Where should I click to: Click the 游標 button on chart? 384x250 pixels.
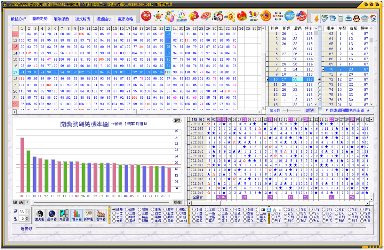(177, 121)
